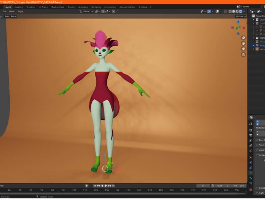This screenshot has width=265, height=199.
Task: Toggle camera view with the camera gizmo
Action: pyautogui.click(x=243, y=49)
